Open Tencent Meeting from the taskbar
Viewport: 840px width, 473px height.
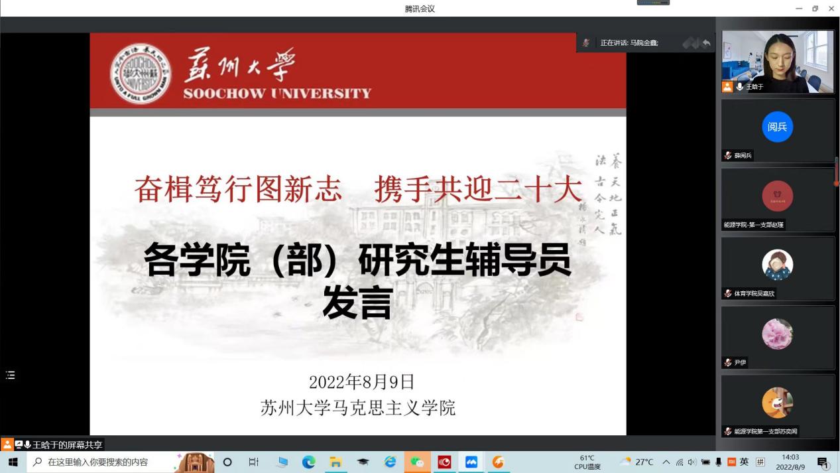tap(471, 462)
